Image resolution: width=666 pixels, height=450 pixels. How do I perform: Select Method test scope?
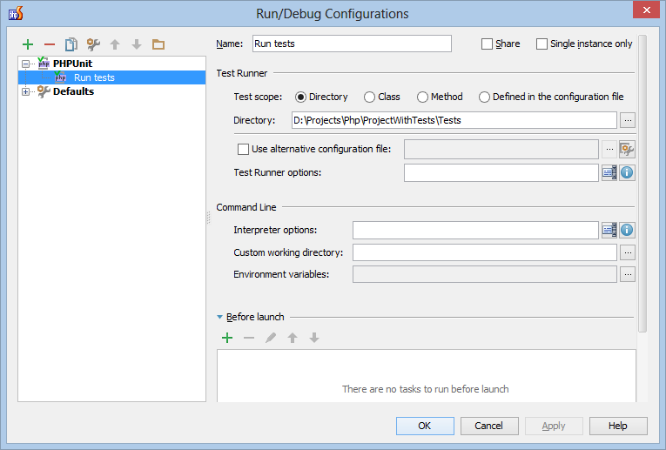422,97
